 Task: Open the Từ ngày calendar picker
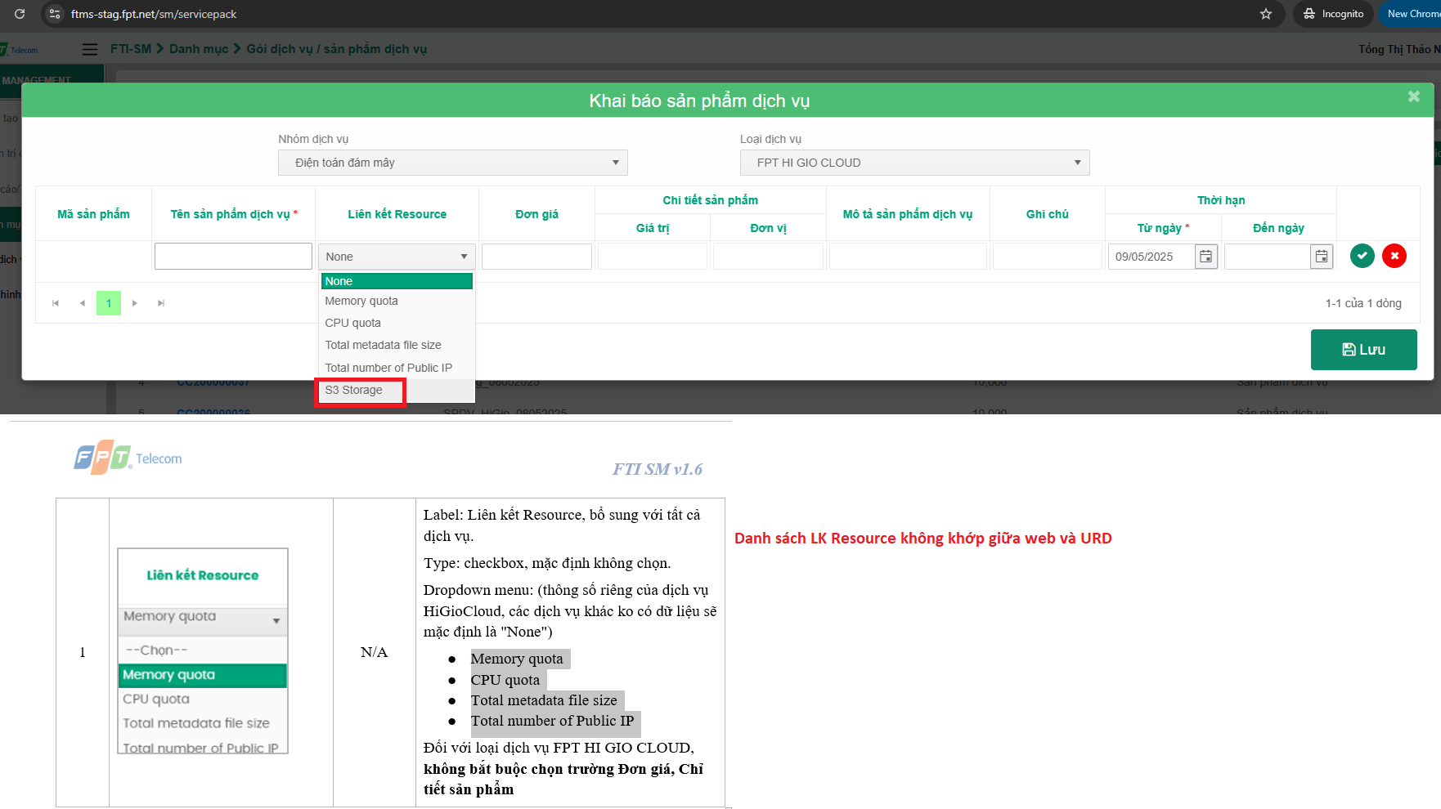[x=1205, y=257]
